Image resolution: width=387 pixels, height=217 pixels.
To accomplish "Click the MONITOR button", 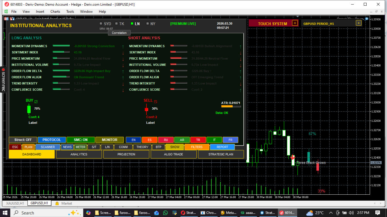I will (110, 140).
